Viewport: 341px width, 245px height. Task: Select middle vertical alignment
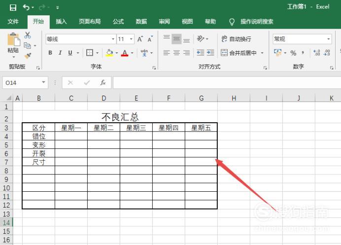coord(176,39)
